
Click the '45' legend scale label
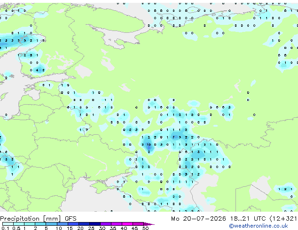[x=135, y=228]
